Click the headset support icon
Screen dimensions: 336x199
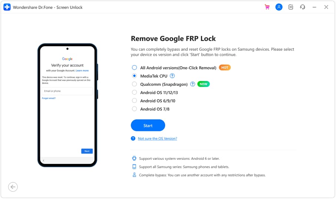[302, 7]
